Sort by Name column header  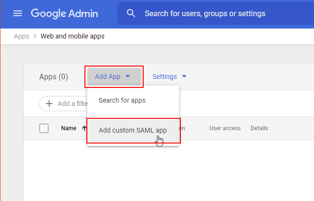tap(69, 128)
